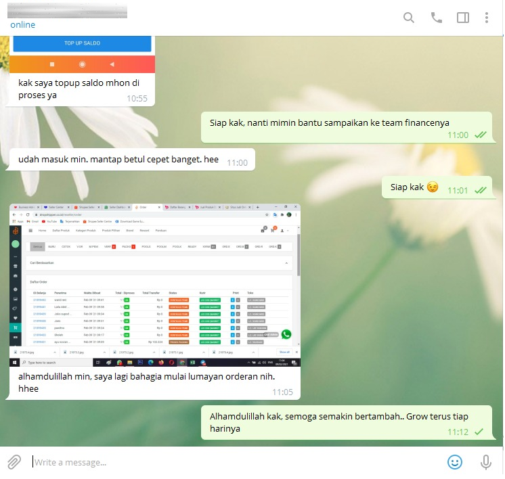
Task: Toggle the right info side panel
Action: coord(463,18)
